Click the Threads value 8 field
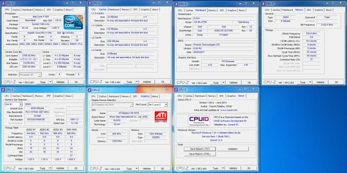Image resolution: width=347 pixels, height=173 pixels. [79, 75]
